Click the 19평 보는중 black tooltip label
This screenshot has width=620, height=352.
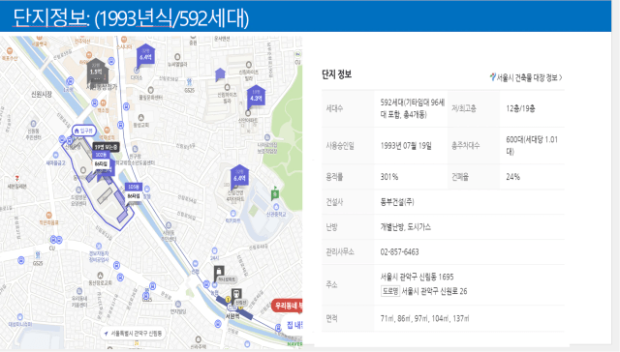point(106,147)
